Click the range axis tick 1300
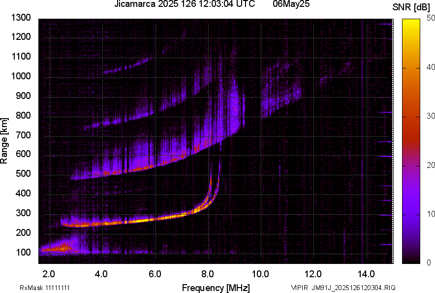 tap(21, 18)
